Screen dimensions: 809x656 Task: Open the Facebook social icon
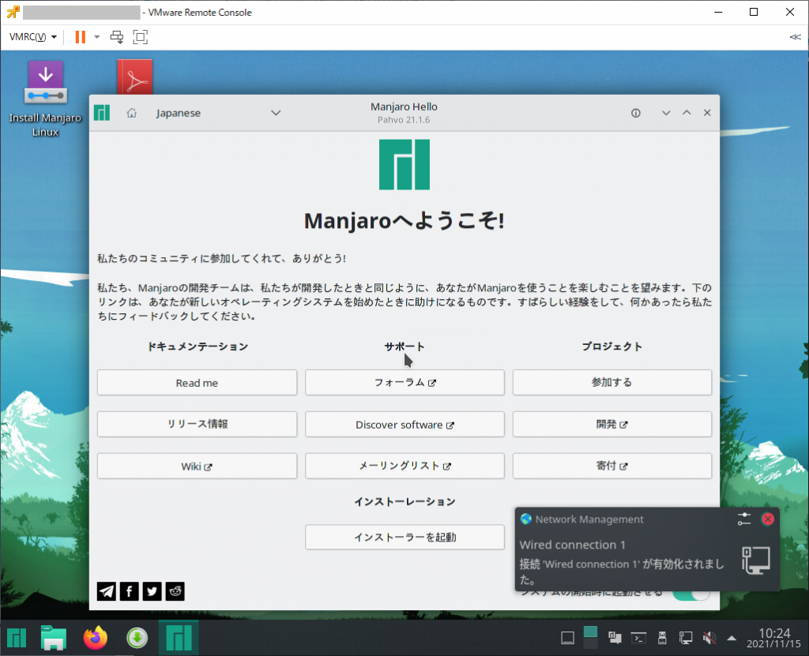pos(130,591)
